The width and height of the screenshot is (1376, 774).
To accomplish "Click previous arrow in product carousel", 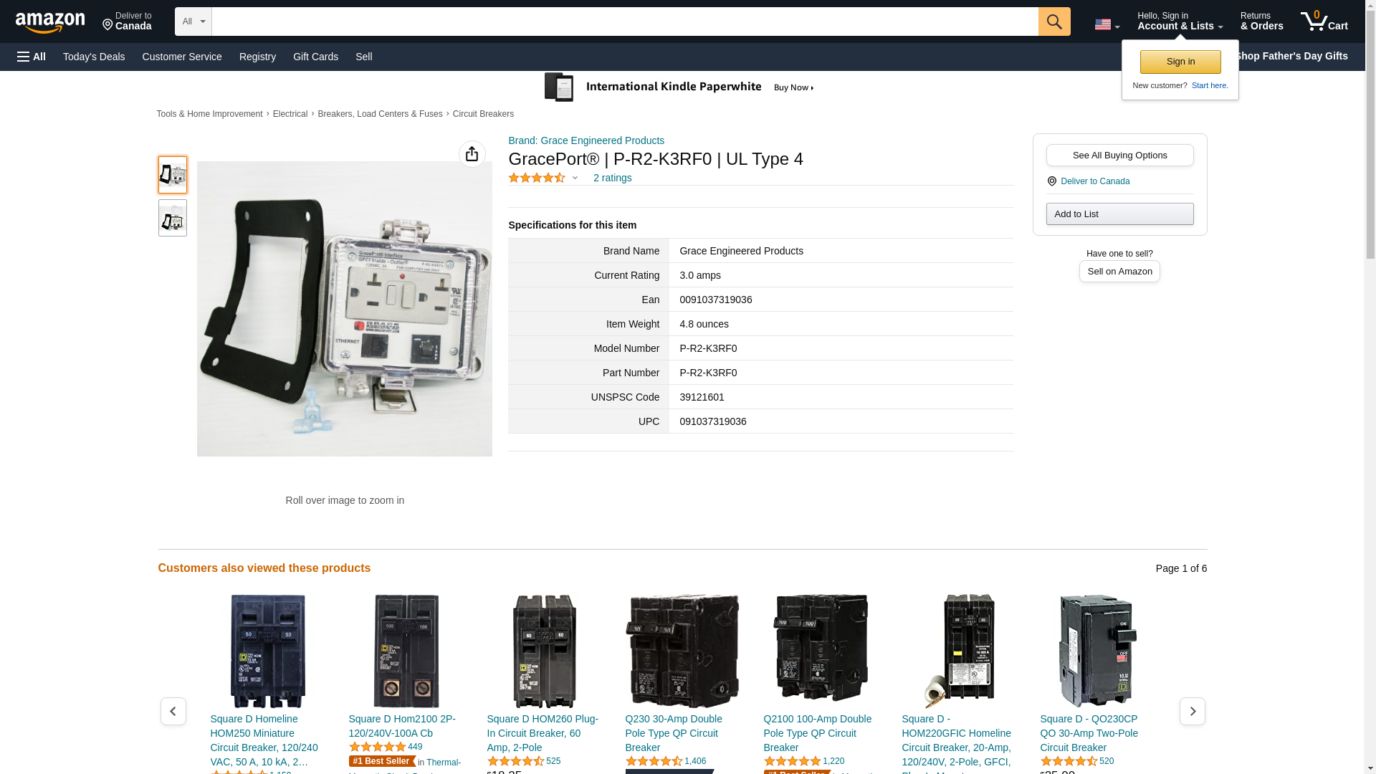I will (173, 711).
